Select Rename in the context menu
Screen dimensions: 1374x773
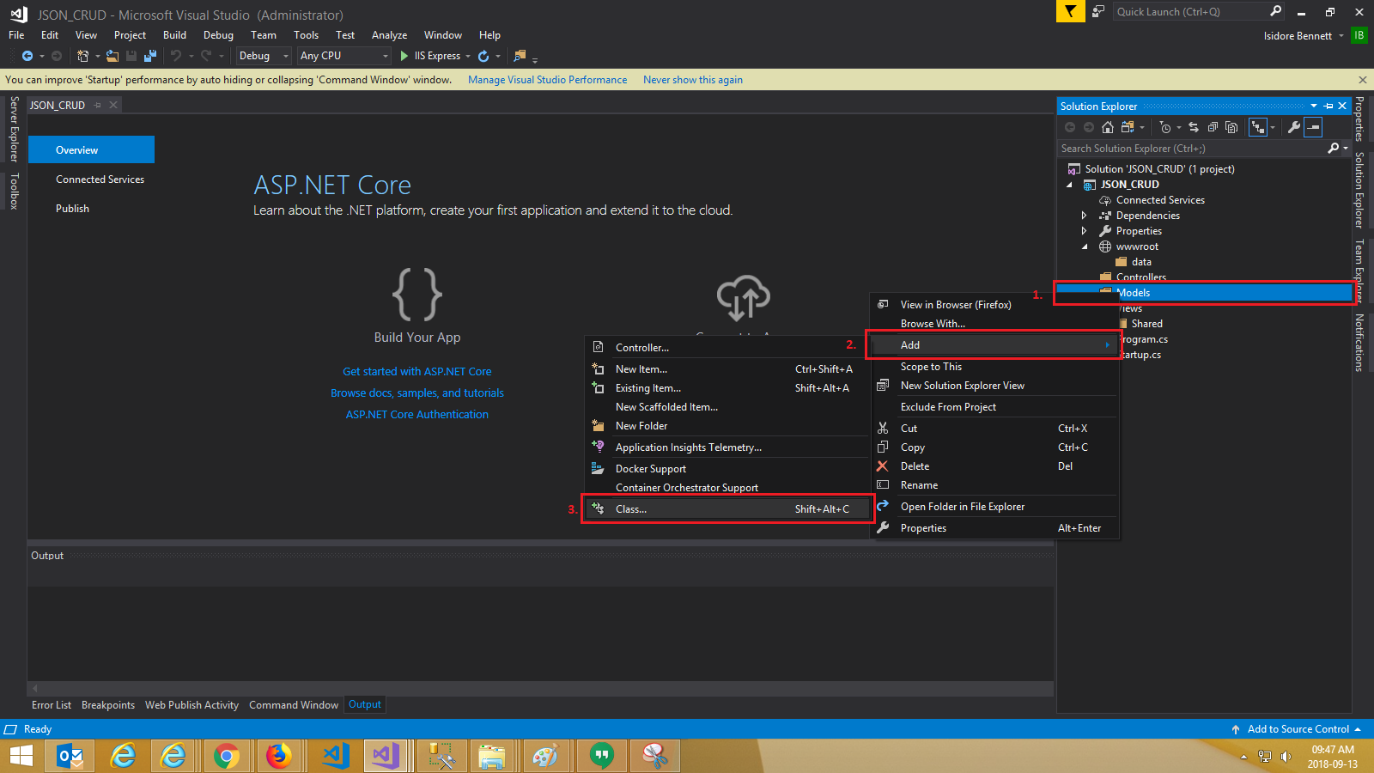994,485
